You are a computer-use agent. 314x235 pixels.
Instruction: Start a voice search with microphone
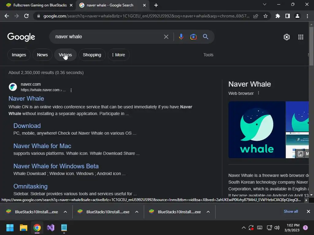tap(181, 37)
